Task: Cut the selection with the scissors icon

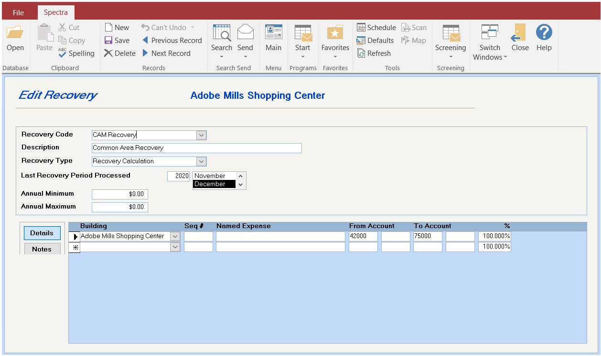Action: (69, 28)
